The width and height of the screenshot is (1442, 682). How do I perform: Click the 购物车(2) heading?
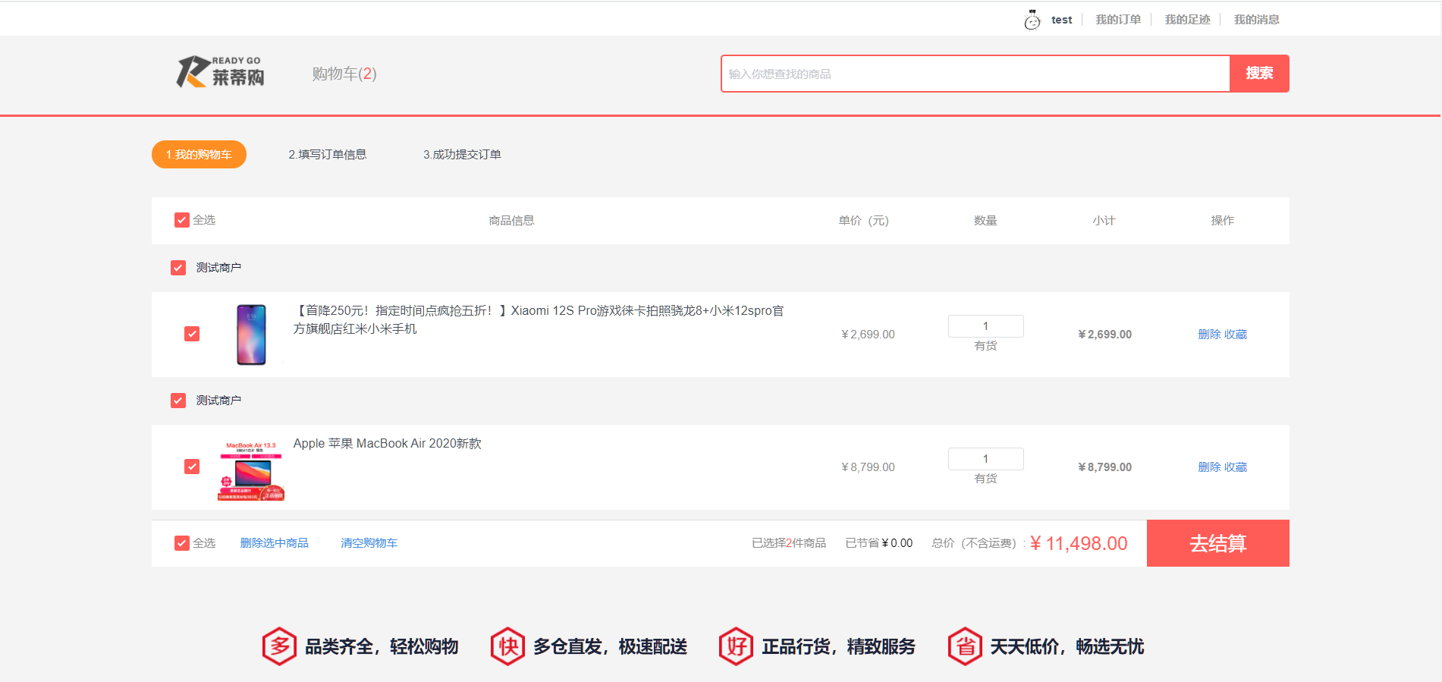tap(344, 74)
